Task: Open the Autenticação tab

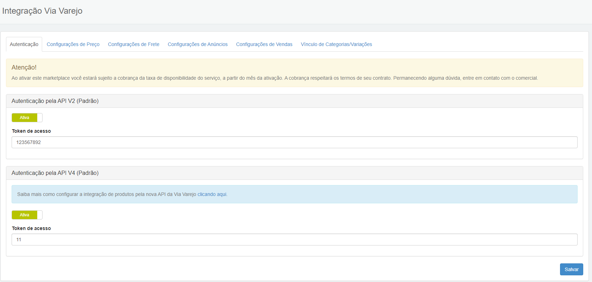Action: (24, 44)
